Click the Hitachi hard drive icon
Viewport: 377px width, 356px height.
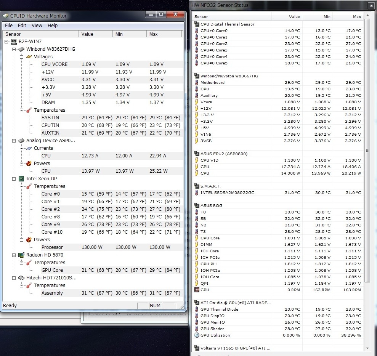tap(21, 278)
